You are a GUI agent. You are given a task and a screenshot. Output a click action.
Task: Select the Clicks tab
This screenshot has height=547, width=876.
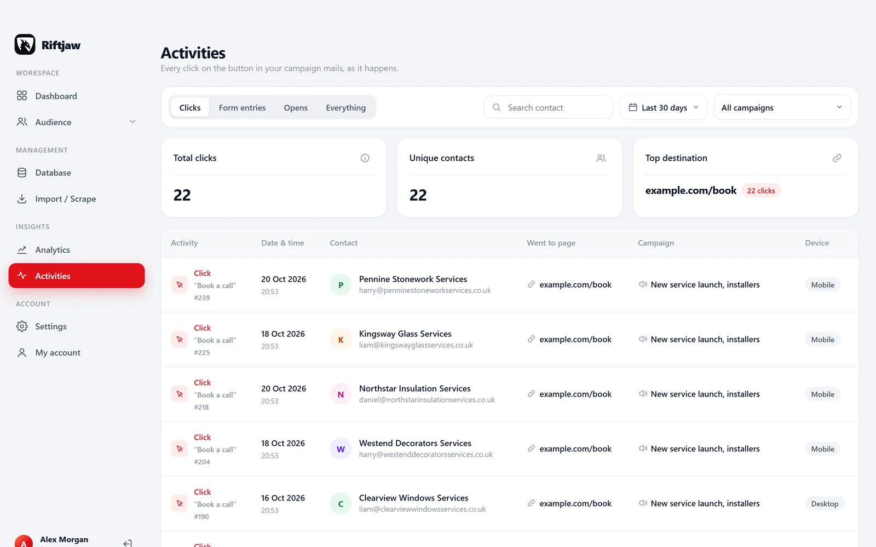click(190, 108)
